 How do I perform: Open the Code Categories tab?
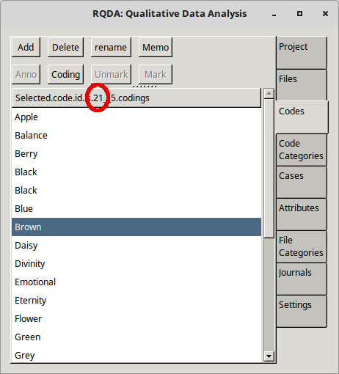point(302,150)
